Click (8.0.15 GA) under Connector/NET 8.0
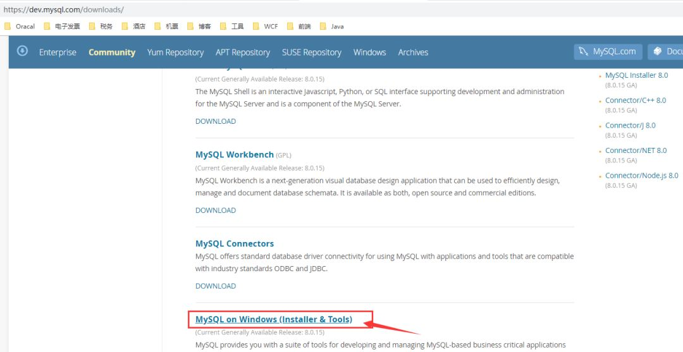This screenshot has width=683, height=352. [621, 161]
